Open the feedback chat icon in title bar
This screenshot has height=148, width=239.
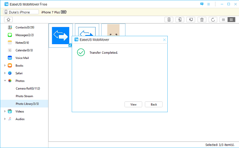tap(202, 4)
